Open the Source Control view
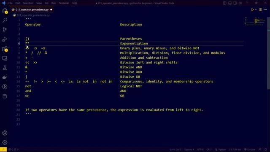The width and height of the screenshot is (270, 152). pyautogui.click(x=5, y=30)
